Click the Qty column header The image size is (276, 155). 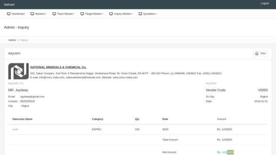click(137, 119)
